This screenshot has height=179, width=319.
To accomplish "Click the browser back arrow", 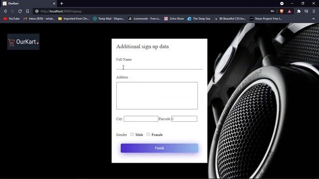I will (x=5, y=11).
